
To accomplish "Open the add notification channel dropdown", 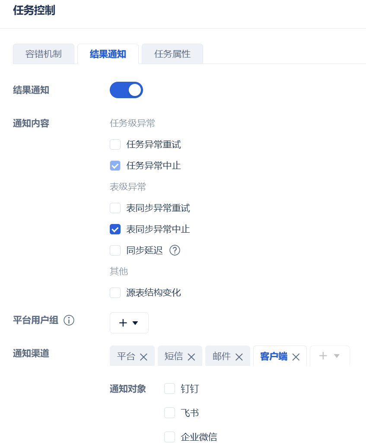I will 329,356.
